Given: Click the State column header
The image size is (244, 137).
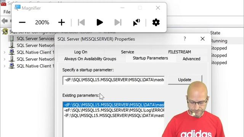Looking at the screenshot, I should click(215, 33).
